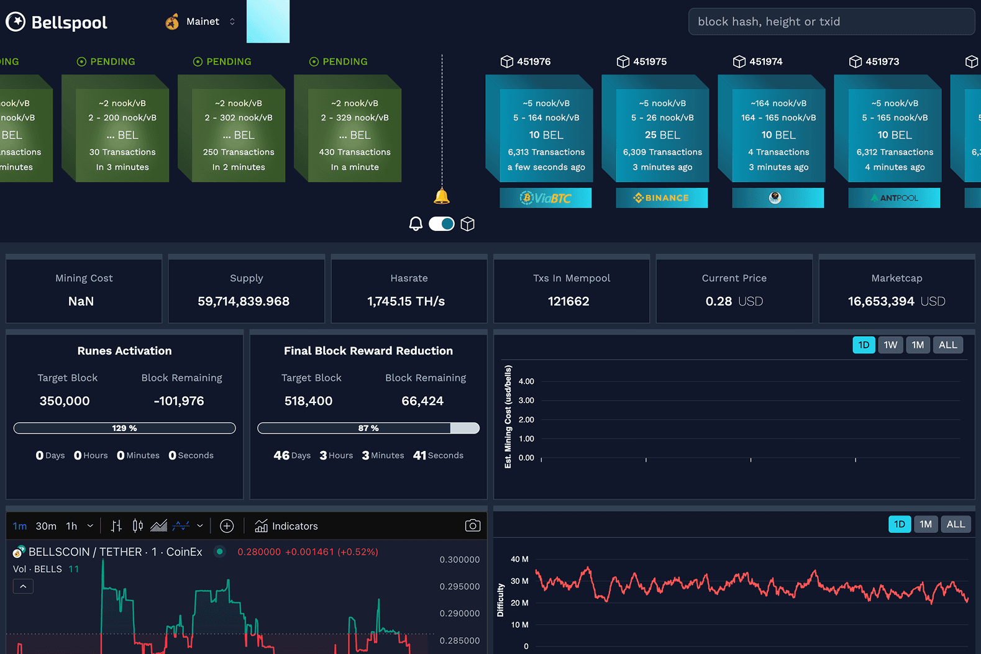Add a symbol to compare with plus icon
The image size is (981, 654).
227,526
